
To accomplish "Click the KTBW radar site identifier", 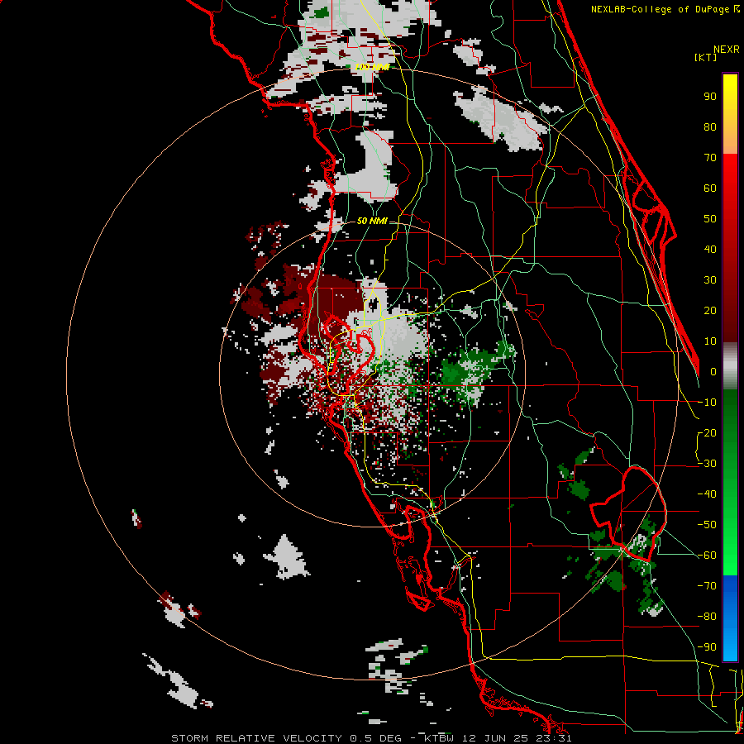I will 441,738.
